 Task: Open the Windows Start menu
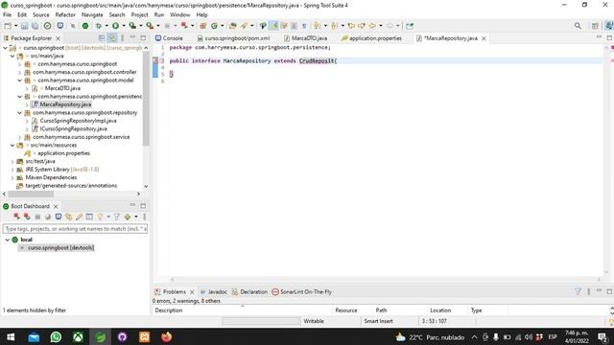[x=11, y=336]
